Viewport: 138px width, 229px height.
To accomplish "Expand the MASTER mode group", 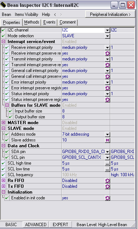I will point(4,123).
